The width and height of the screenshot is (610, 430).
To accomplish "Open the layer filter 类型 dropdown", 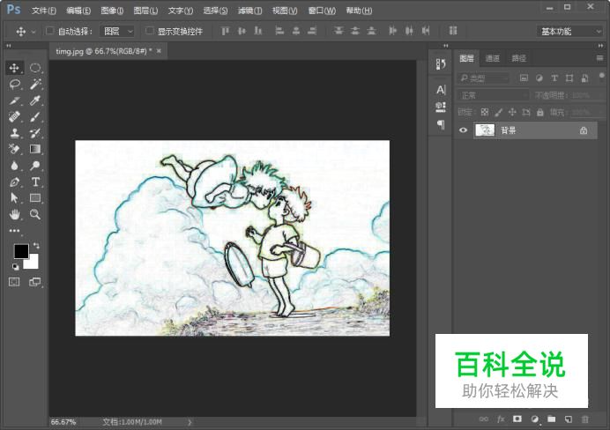I will pyautogui.click(x=484, y=78).
